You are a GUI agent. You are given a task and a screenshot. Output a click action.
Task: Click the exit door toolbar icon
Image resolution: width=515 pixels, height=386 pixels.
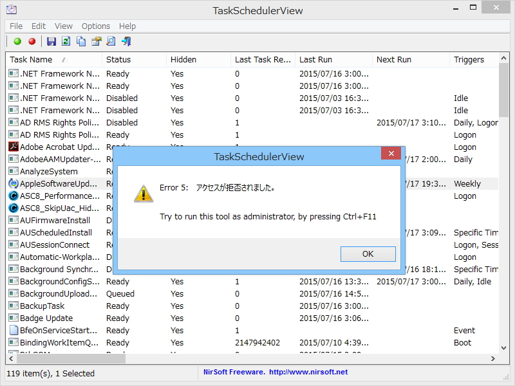126,41
